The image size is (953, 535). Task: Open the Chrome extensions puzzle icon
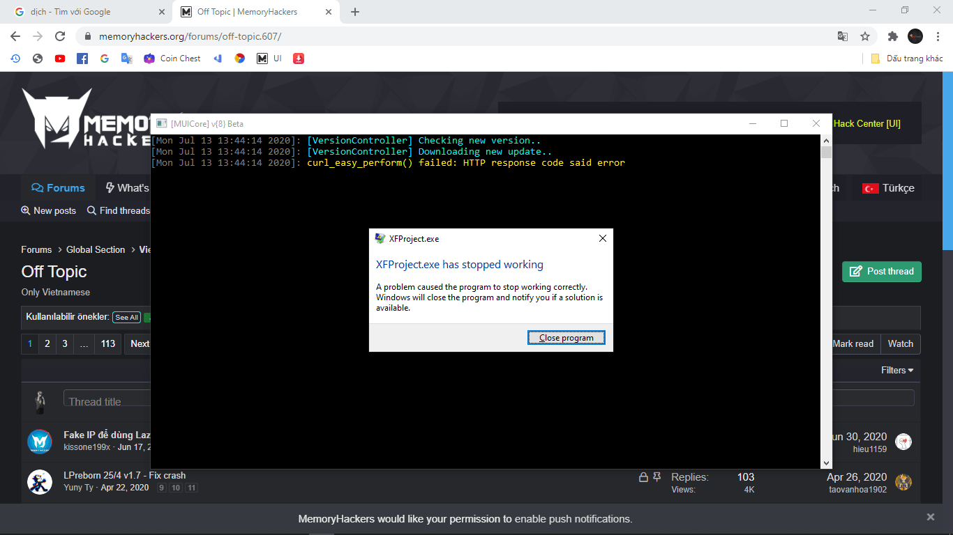892,36
